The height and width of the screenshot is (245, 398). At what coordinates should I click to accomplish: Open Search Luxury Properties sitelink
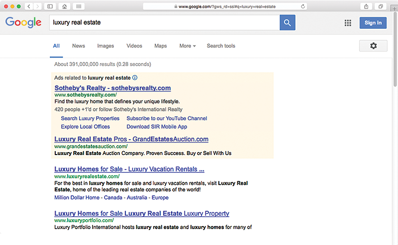click(90, 118)
